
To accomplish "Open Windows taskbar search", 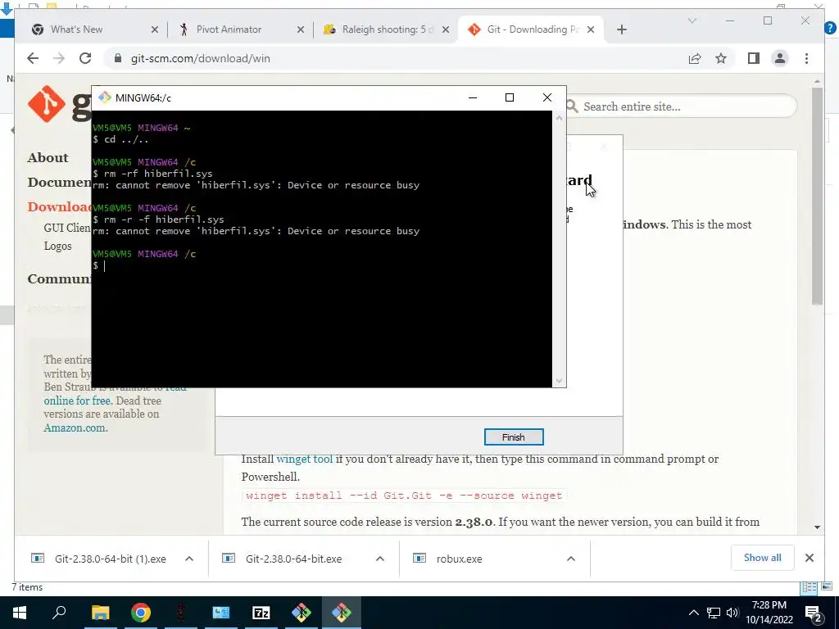I will pos(59,613).
